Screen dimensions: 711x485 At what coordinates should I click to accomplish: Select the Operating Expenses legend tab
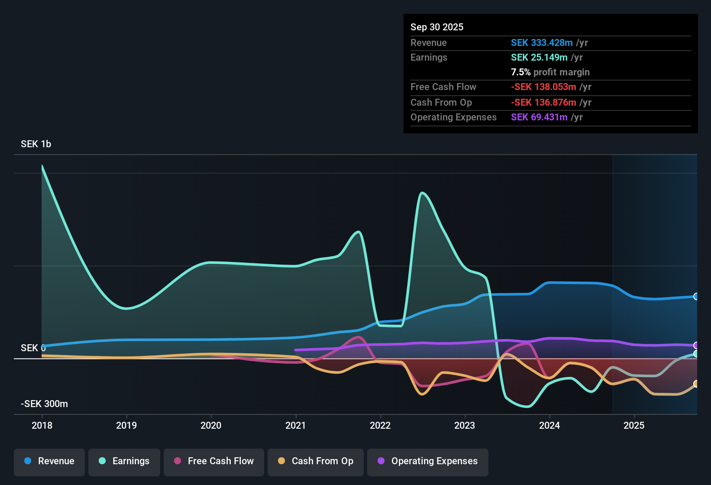427,461
